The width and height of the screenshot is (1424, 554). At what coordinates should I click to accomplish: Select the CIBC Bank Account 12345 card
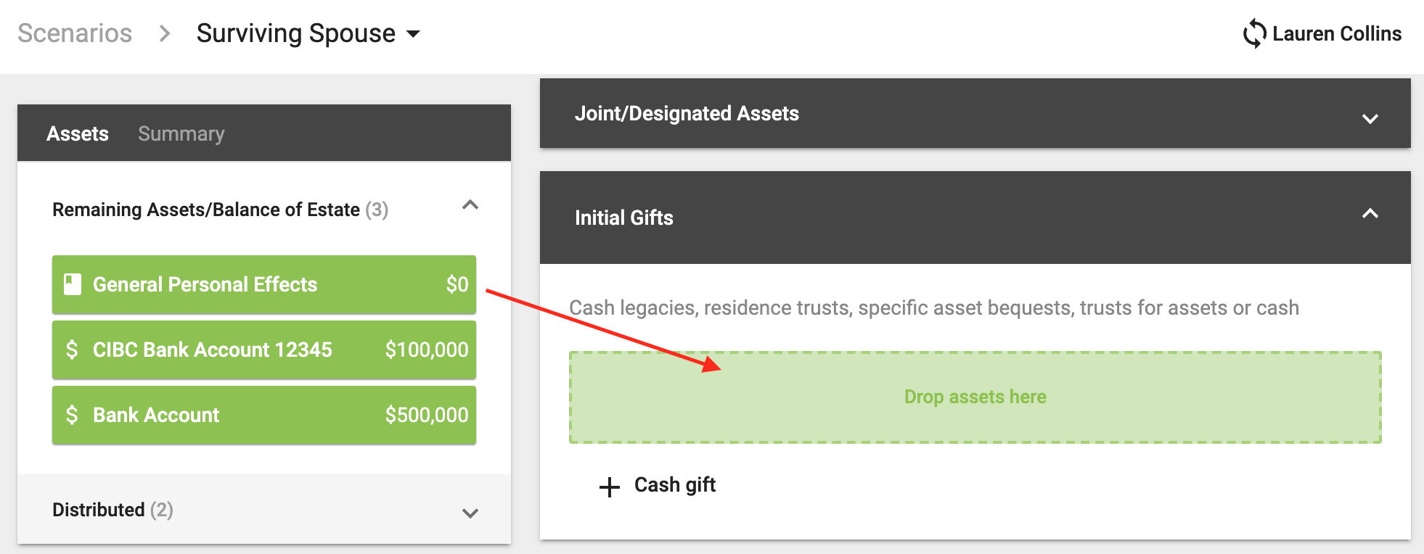(x=264, y=350)
